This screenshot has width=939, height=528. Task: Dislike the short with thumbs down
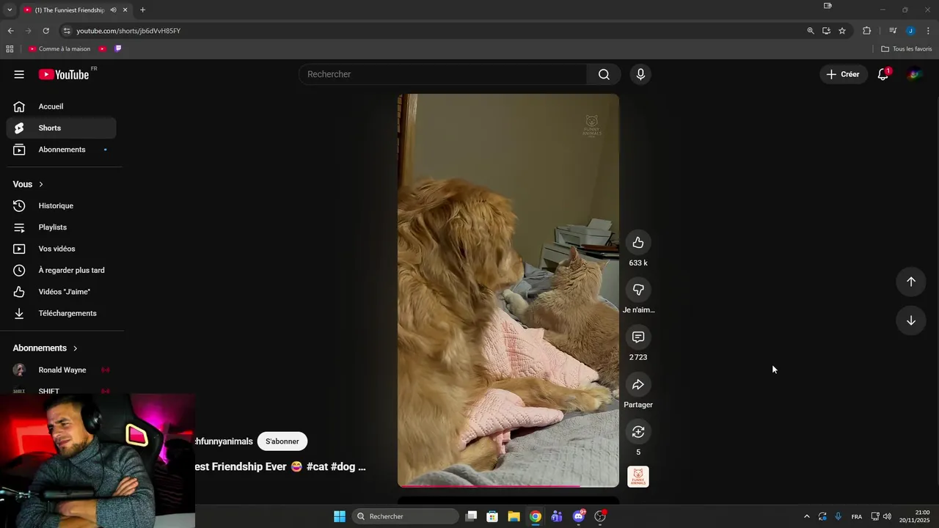point(638,290)
